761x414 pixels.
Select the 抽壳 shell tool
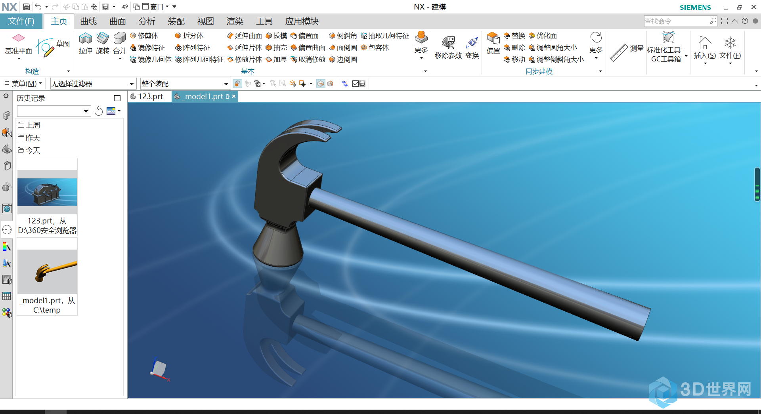pos(276,48)
